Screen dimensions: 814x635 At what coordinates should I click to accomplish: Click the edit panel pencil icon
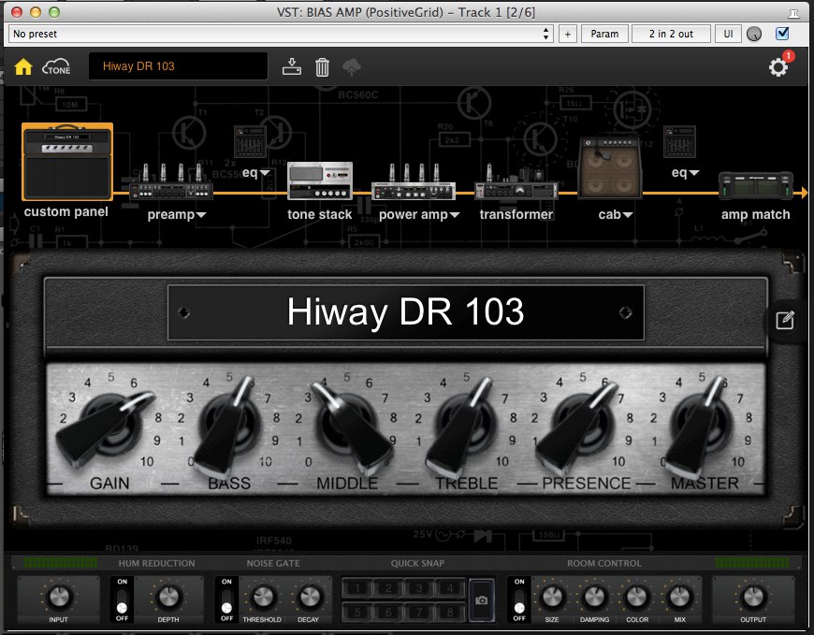tap(785, 321)
